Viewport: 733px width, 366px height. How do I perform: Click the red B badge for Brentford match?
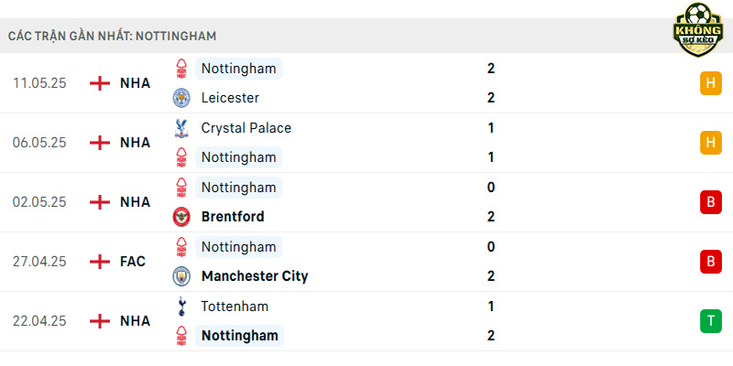tap(711, 202)
